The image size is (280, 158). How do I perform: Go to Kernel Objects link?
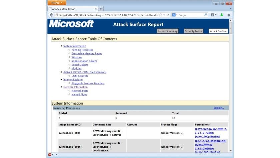coord(80,64)
